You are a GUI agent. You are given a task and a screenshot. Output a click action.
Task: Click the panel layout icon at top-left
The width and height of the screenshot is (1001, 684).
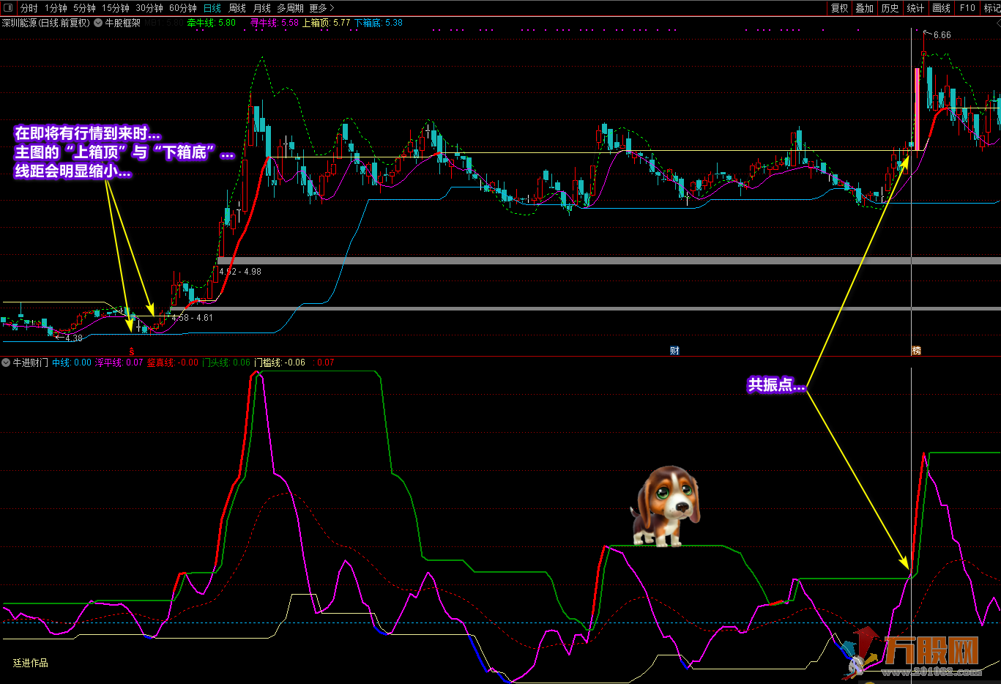[x=9, y=8]
